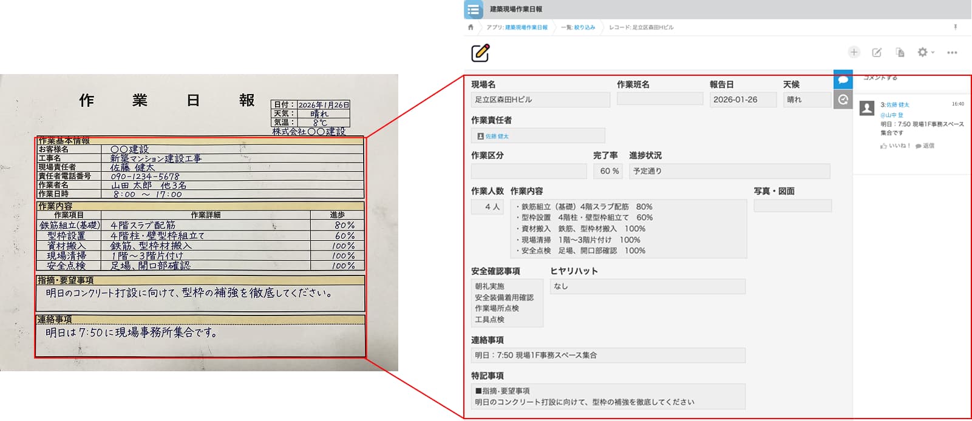Click the 完了率 value 60 %

[x=609, y=171]
